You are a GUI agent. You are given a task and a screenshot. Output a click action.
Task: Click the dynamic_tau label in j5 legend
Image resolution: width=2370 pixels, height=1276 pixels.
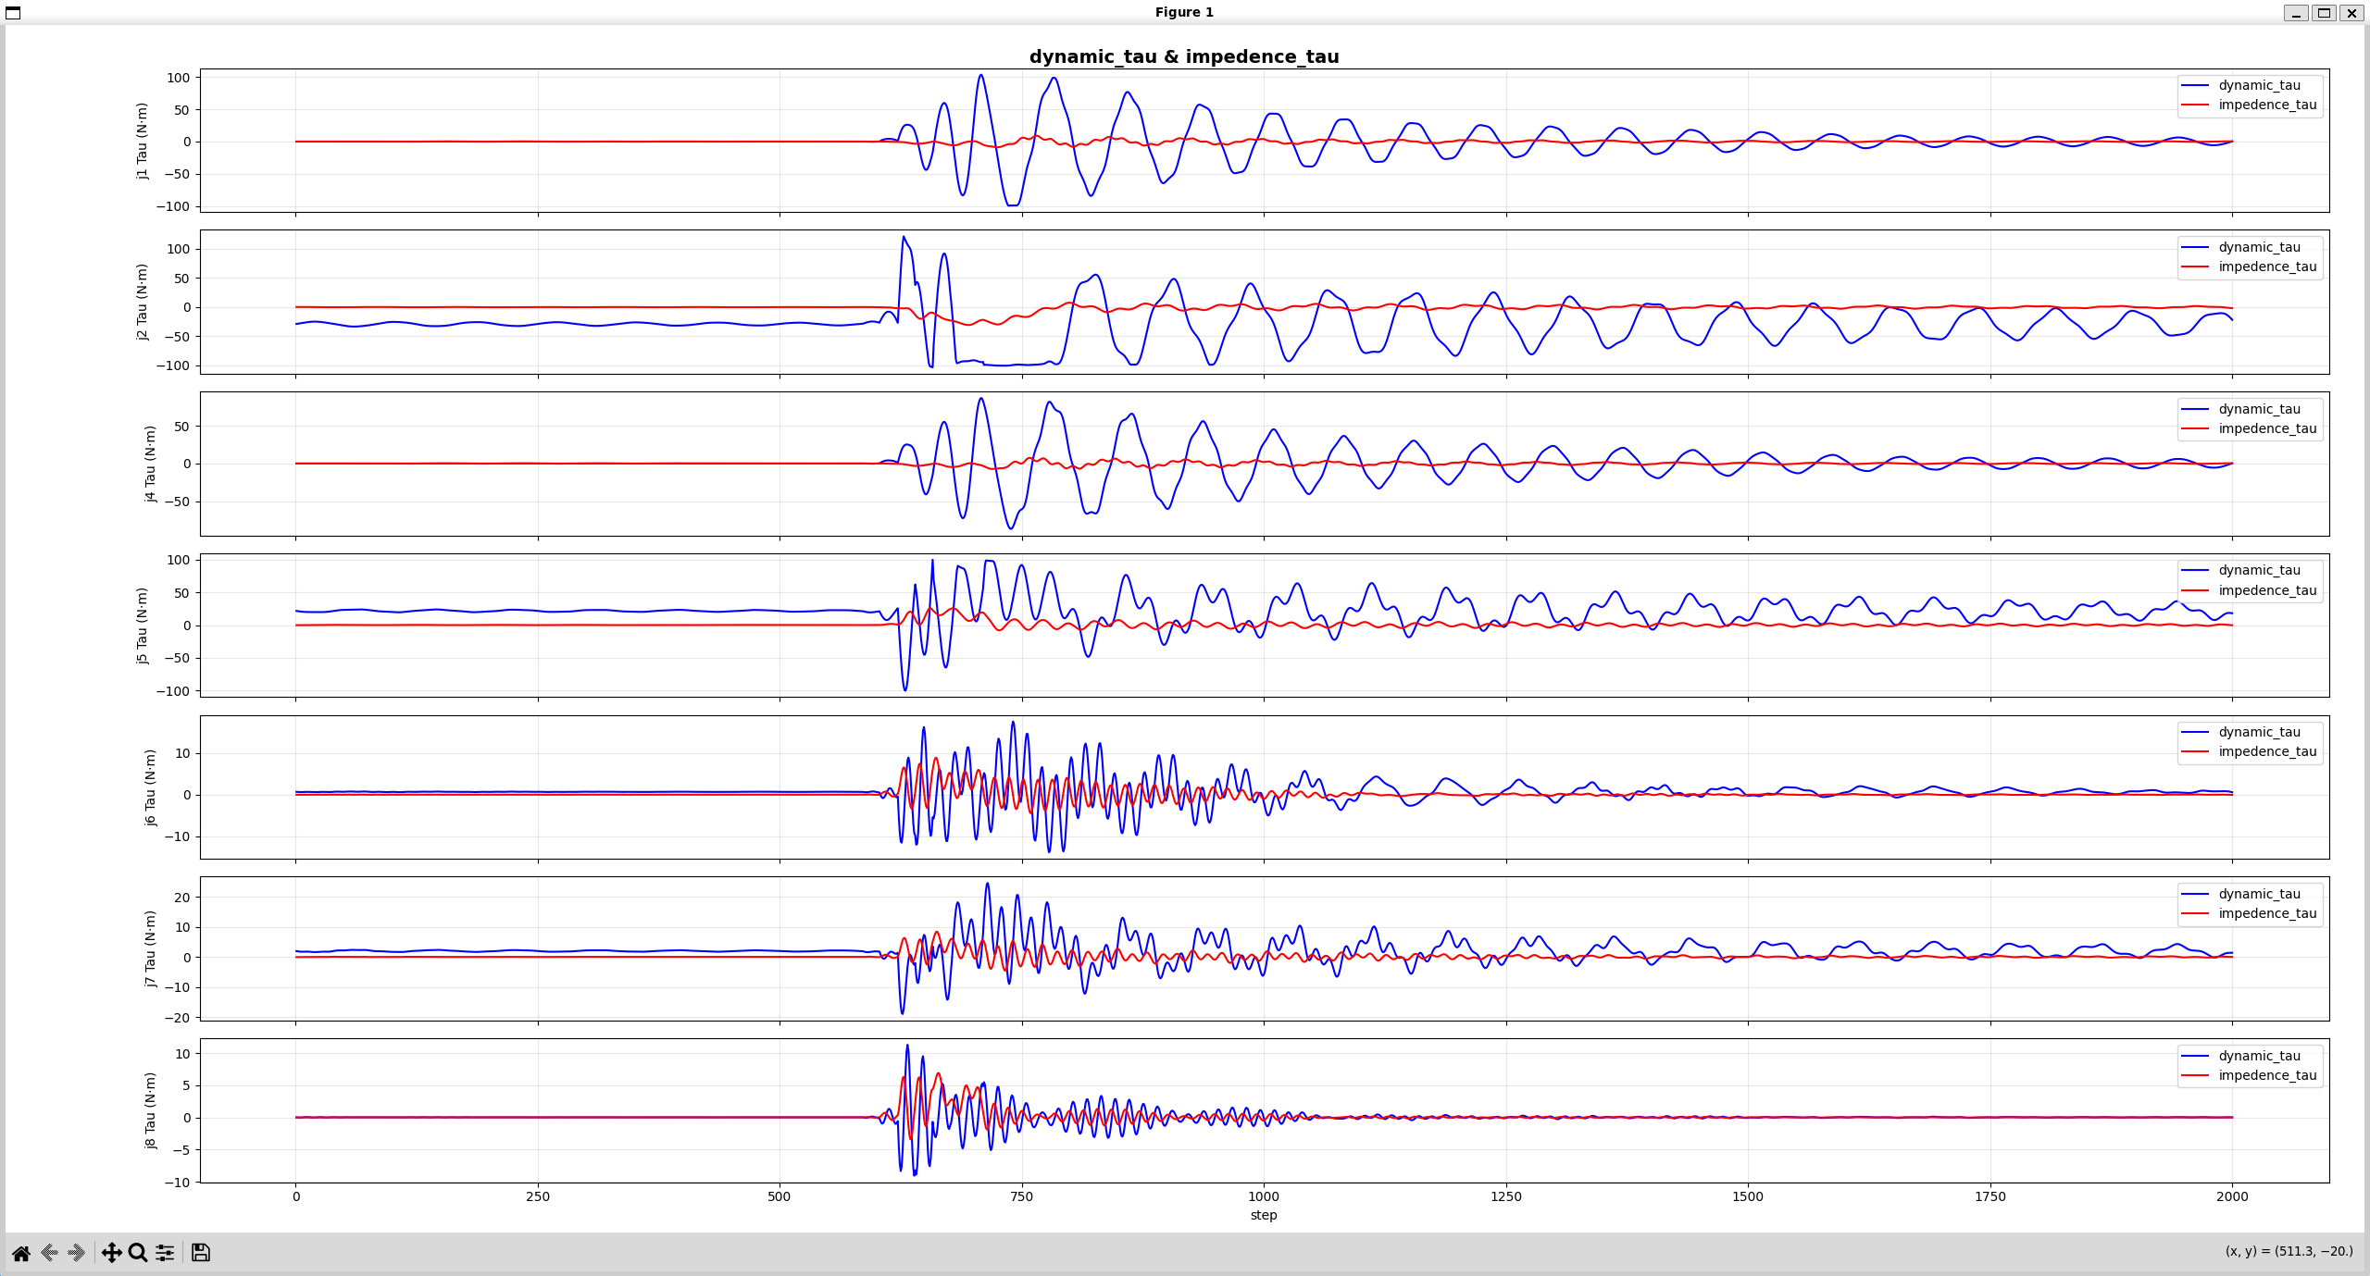coord(2259,570)
